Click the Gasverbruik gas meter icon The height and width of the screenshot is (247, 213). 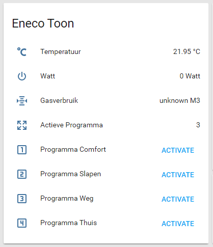[x=22, y=101]
